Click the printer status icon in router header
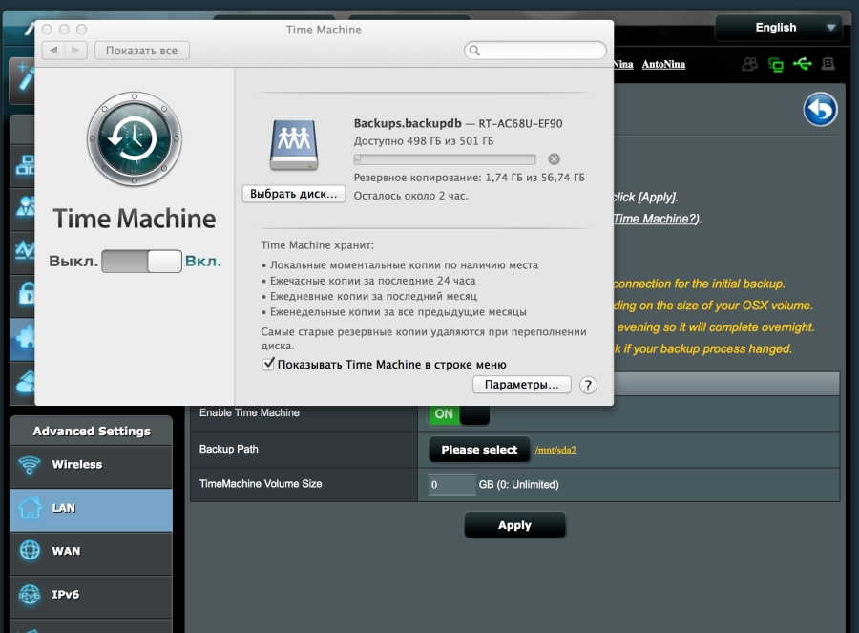Viewport: 859px width, 633px height. pos(828,64)
